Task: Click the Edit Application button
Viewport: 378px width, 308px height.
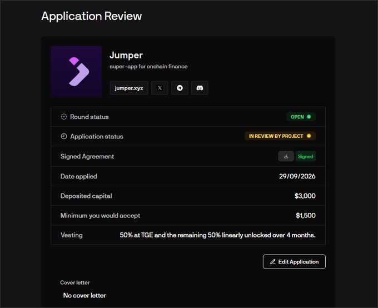Action: (x=294, y=262)
